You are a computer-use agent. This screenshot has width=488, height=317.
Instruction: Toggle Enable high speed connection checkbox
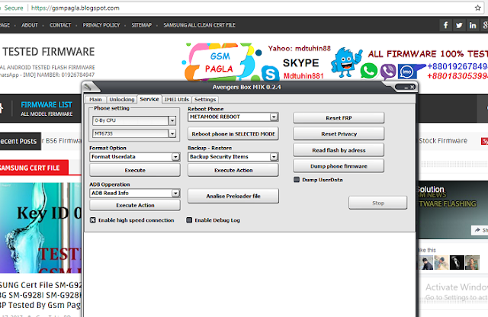point(93,220)
